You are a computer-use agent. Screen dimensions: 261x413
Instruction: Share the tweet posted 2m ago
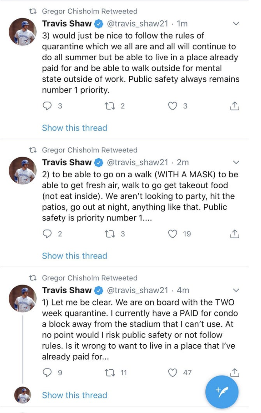(235, 234)
